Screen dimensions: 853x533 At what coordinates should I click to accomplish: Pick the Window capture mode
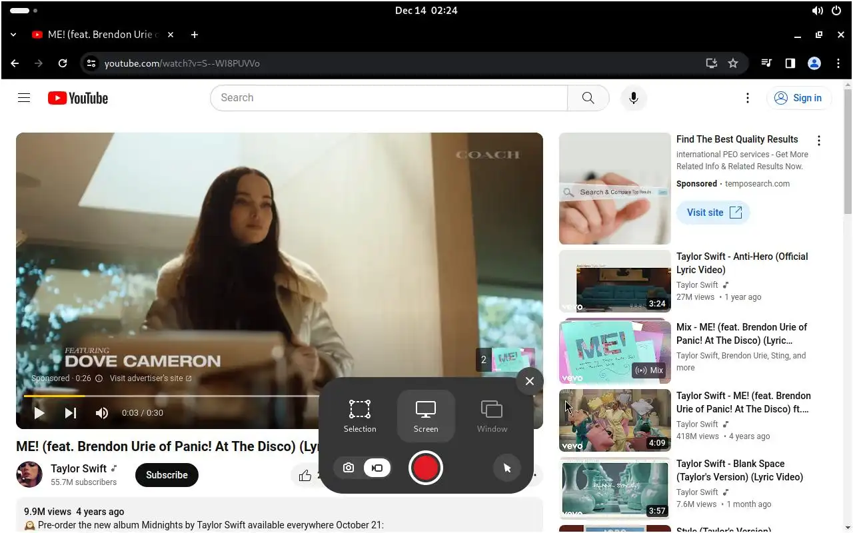tap(492, 416)
